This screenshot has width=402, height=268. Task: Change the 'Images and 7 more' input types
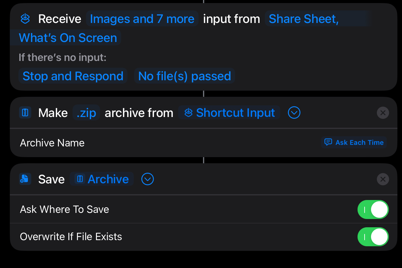coord(142,19)
